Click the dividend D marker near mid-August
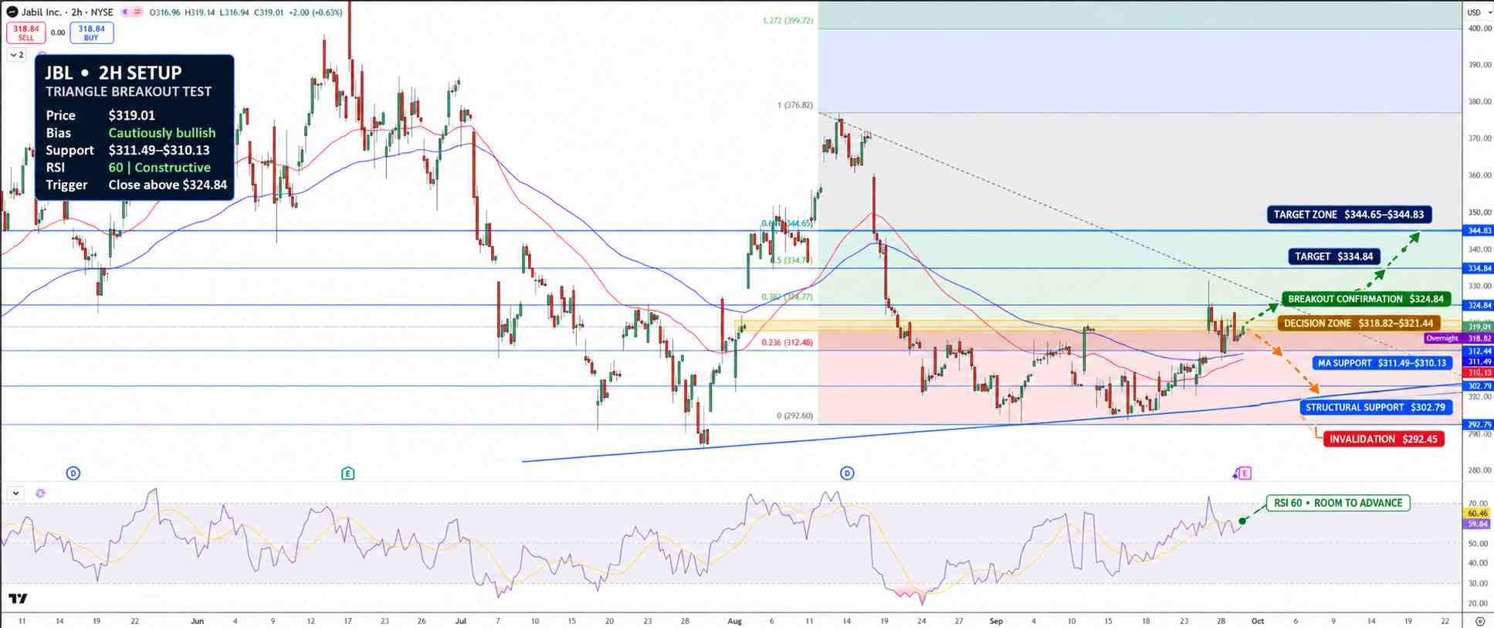Viewport: 1494px width, 628px height. pos(847,473)
